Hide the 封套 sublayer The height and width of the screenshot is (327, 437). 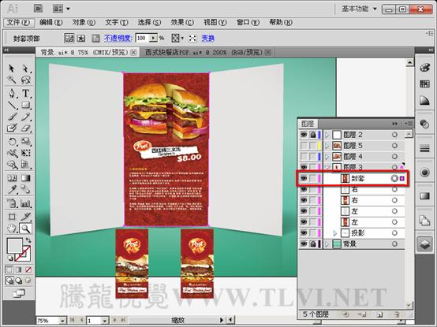point(304,178)
